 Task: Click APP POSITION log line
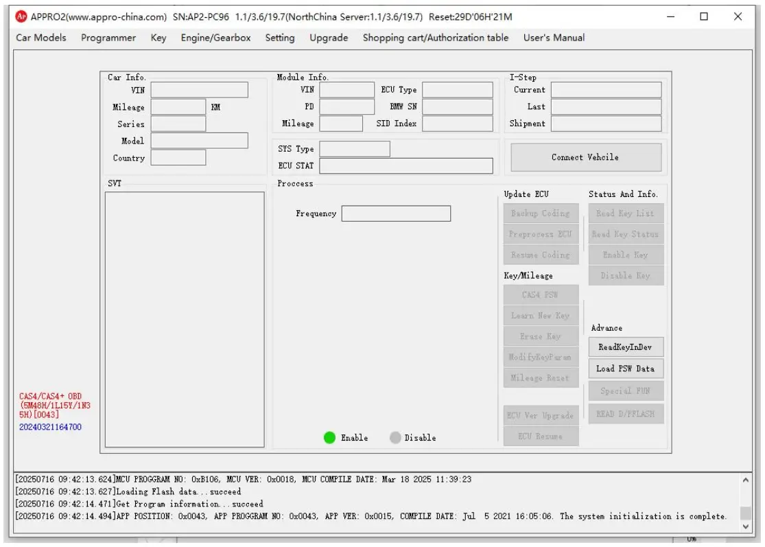[370, 515]
